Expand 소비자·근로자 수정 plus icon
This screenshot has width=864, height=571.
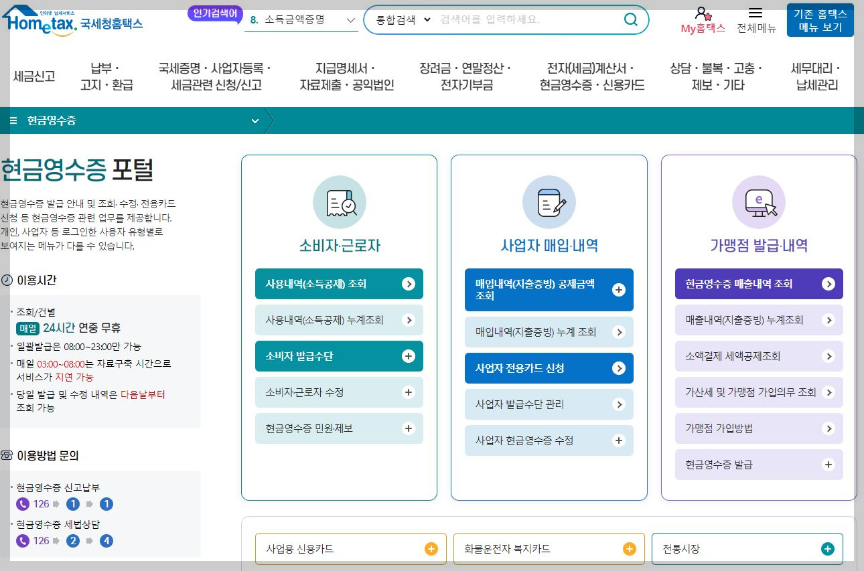409,392
